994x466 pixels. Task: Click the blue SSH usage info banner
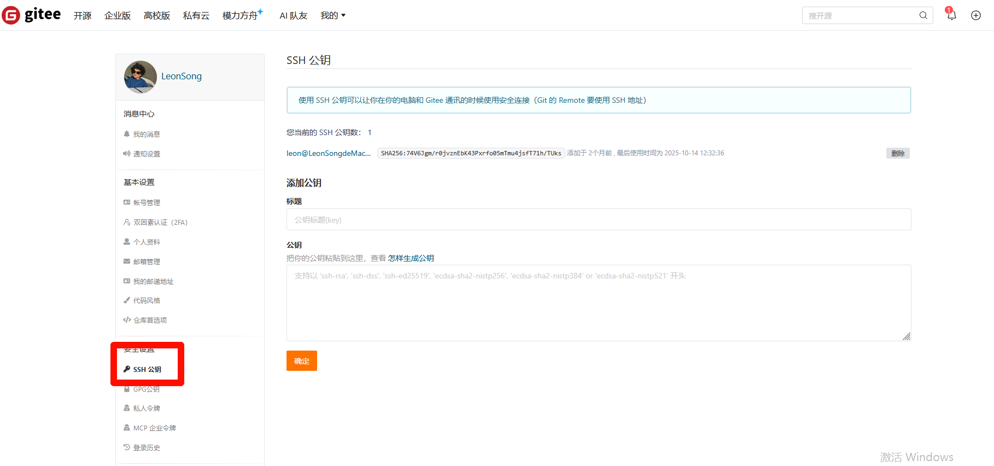(599, 100)
